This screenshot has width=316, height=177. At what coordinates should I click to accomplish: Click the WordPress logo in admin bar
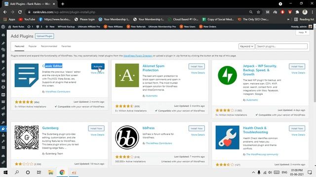pos(3,27)
